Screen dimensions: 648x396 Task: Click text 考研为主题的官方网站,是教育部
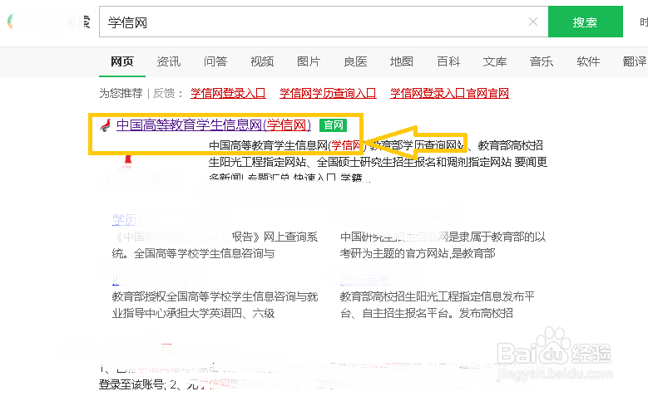[418, 253]
